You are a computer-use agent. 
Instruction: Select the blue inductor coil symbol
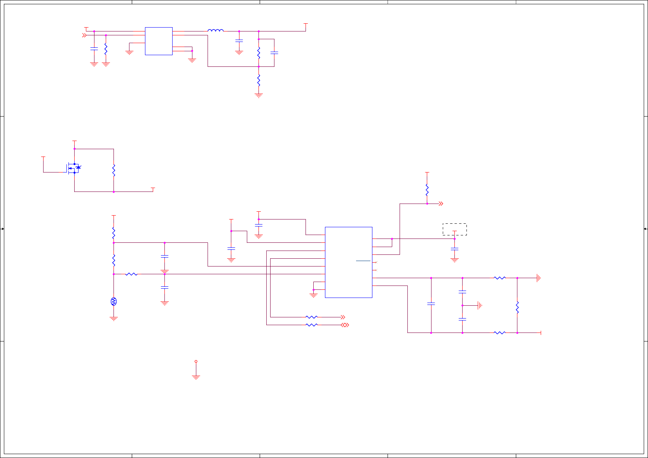(215, 30)
